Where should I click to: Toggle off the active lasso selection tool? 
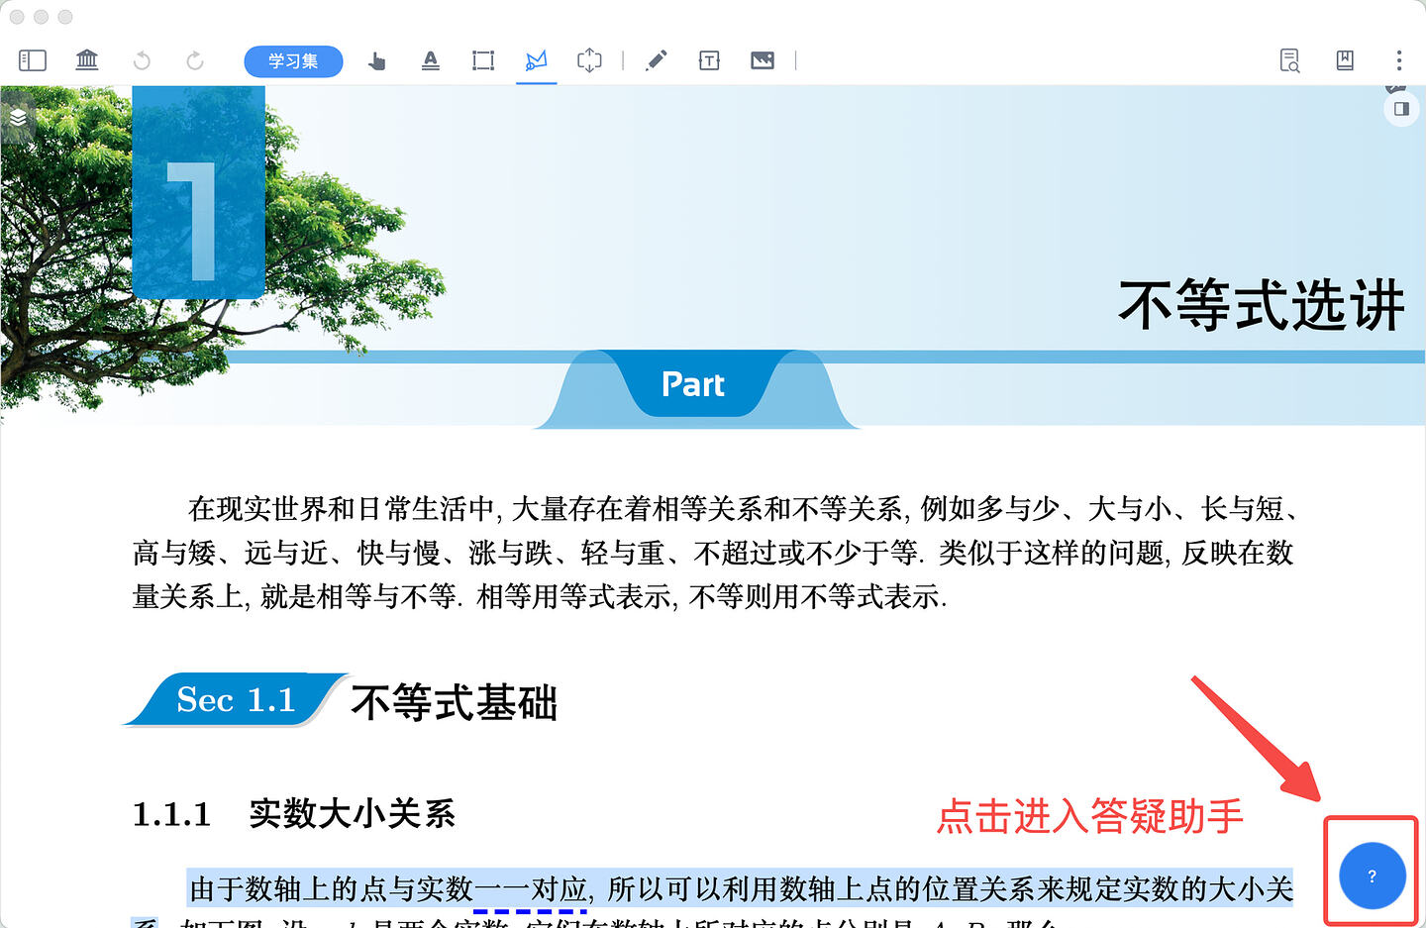[536, 60]
